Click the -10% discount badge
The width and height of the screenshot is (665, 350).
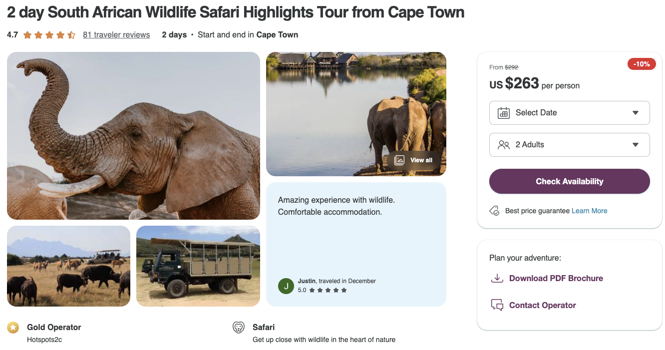tap(642, 64)
